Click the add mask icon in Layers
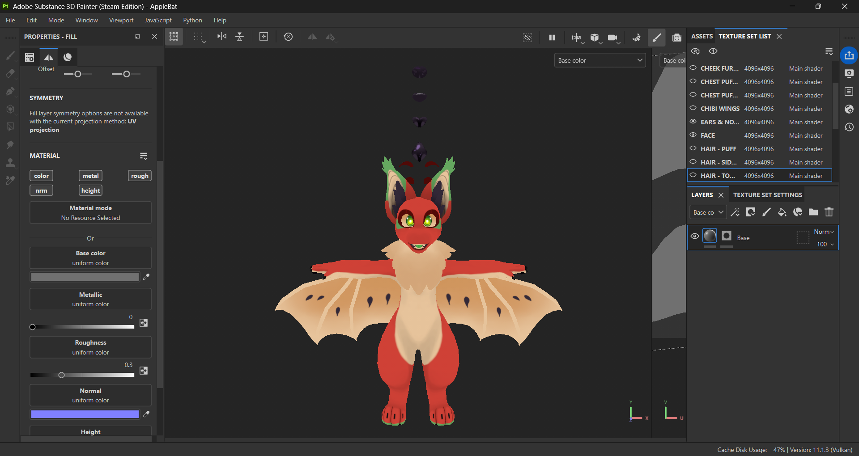This screenshot has width=859, height=456. [x=751, y=212]
